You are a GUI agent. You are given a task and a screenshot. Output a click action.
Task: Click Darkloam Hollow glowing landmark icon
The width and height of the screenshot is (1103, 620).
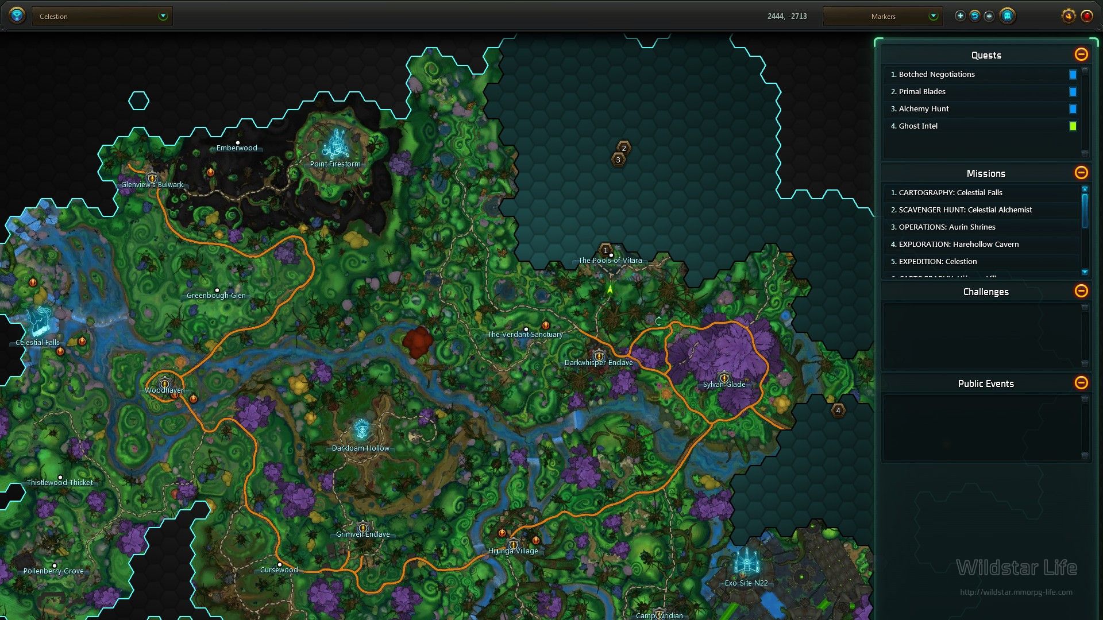361,429
